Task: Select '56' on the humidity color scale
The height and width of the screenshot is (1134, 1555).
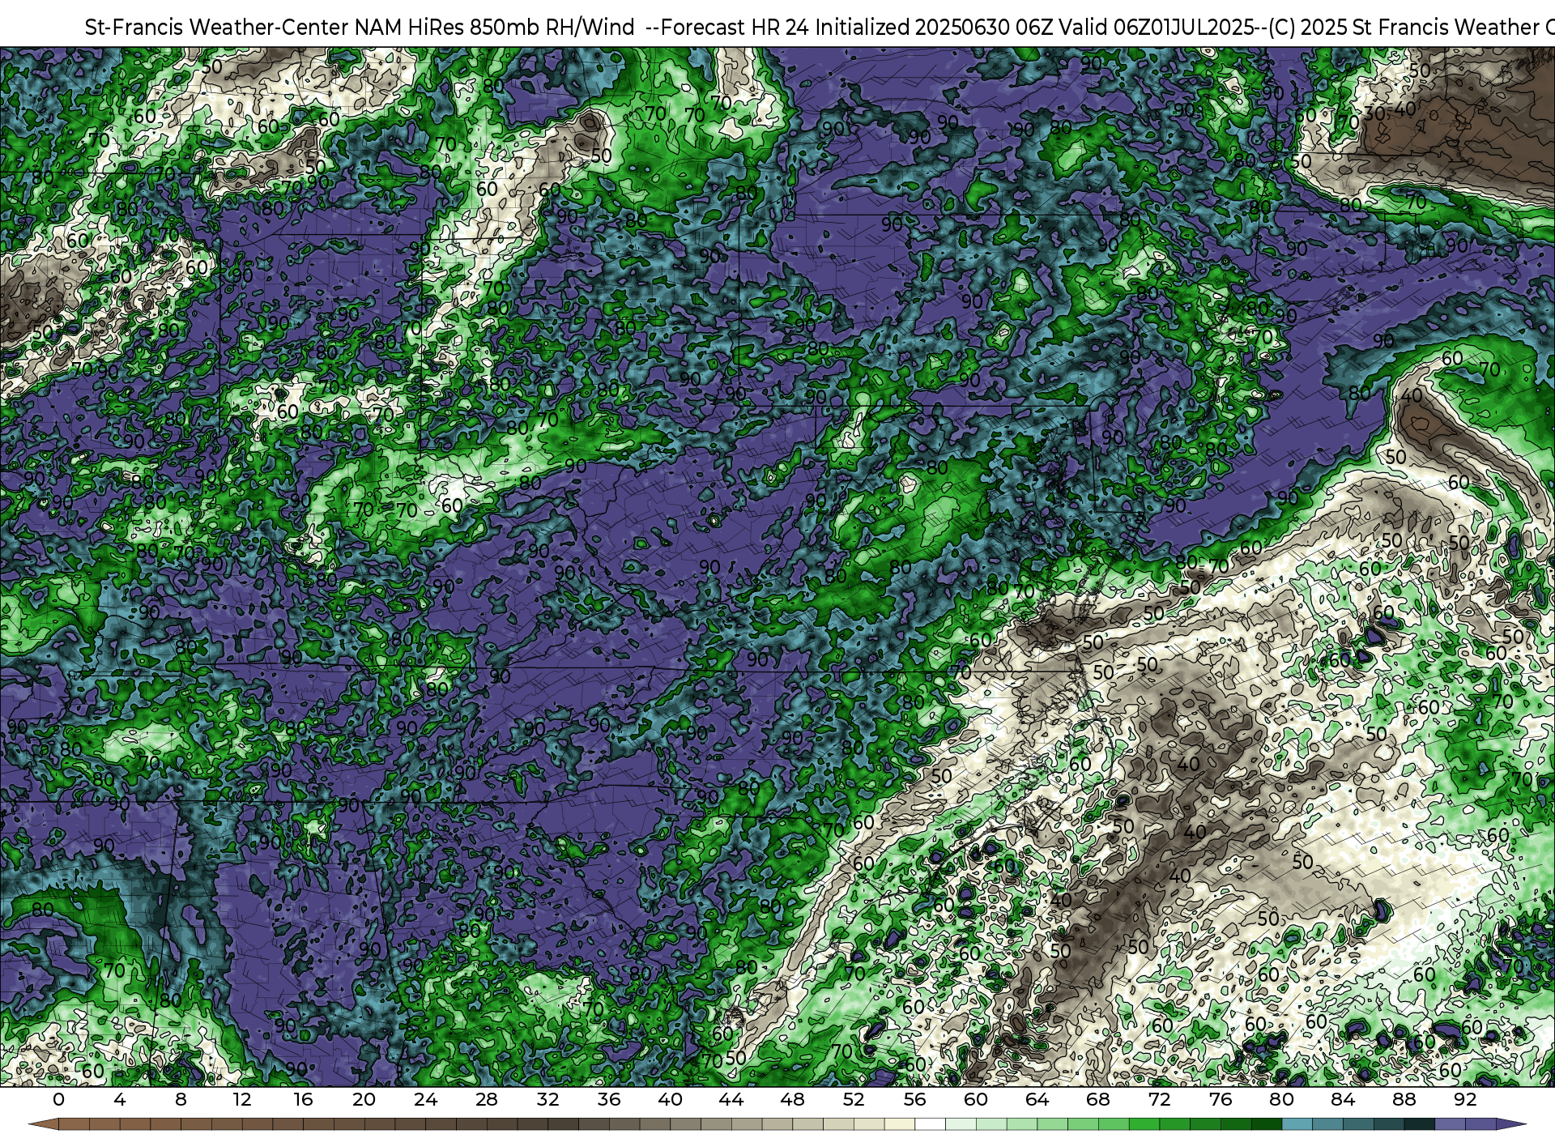Action: (914, 1100)
